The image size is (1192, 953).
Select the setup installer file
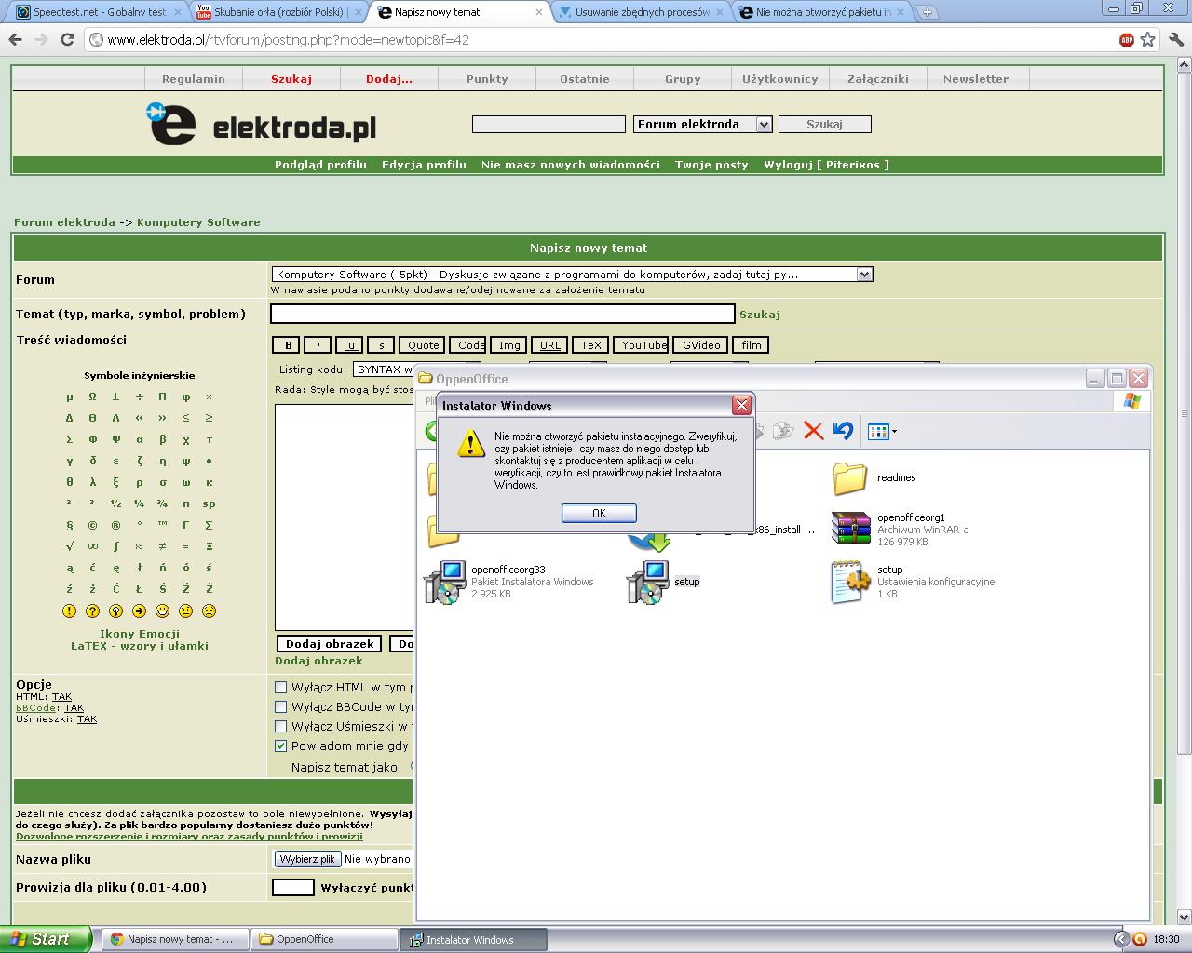pos(663,582)
